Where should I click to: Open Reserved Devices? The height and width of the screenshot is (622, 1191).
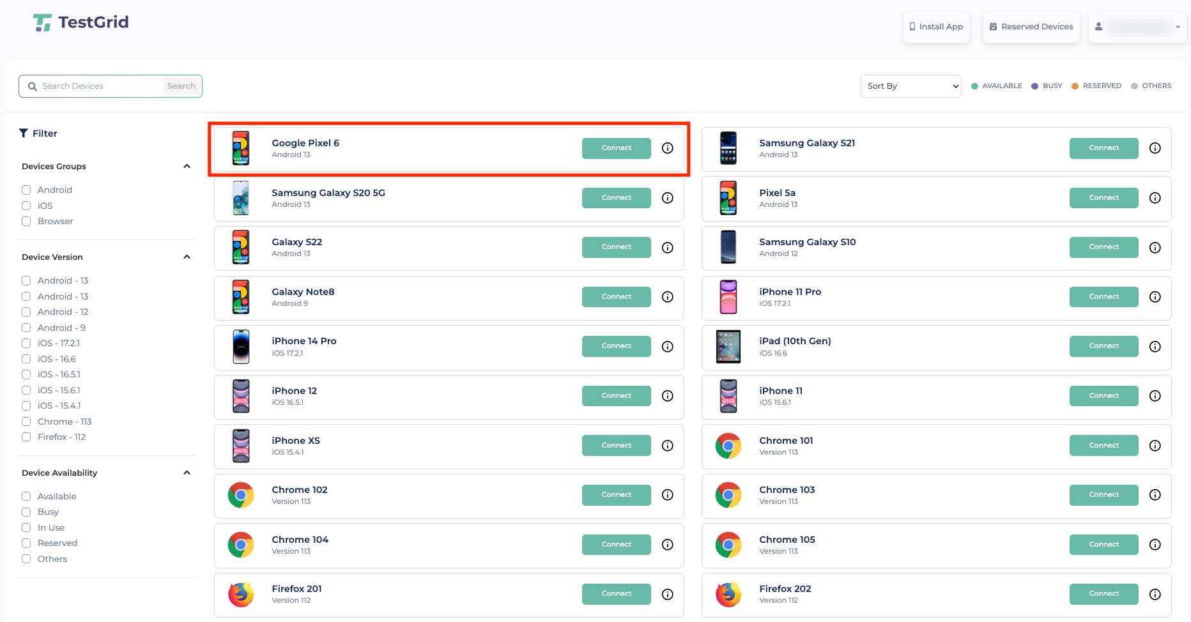pos(1031,27)
